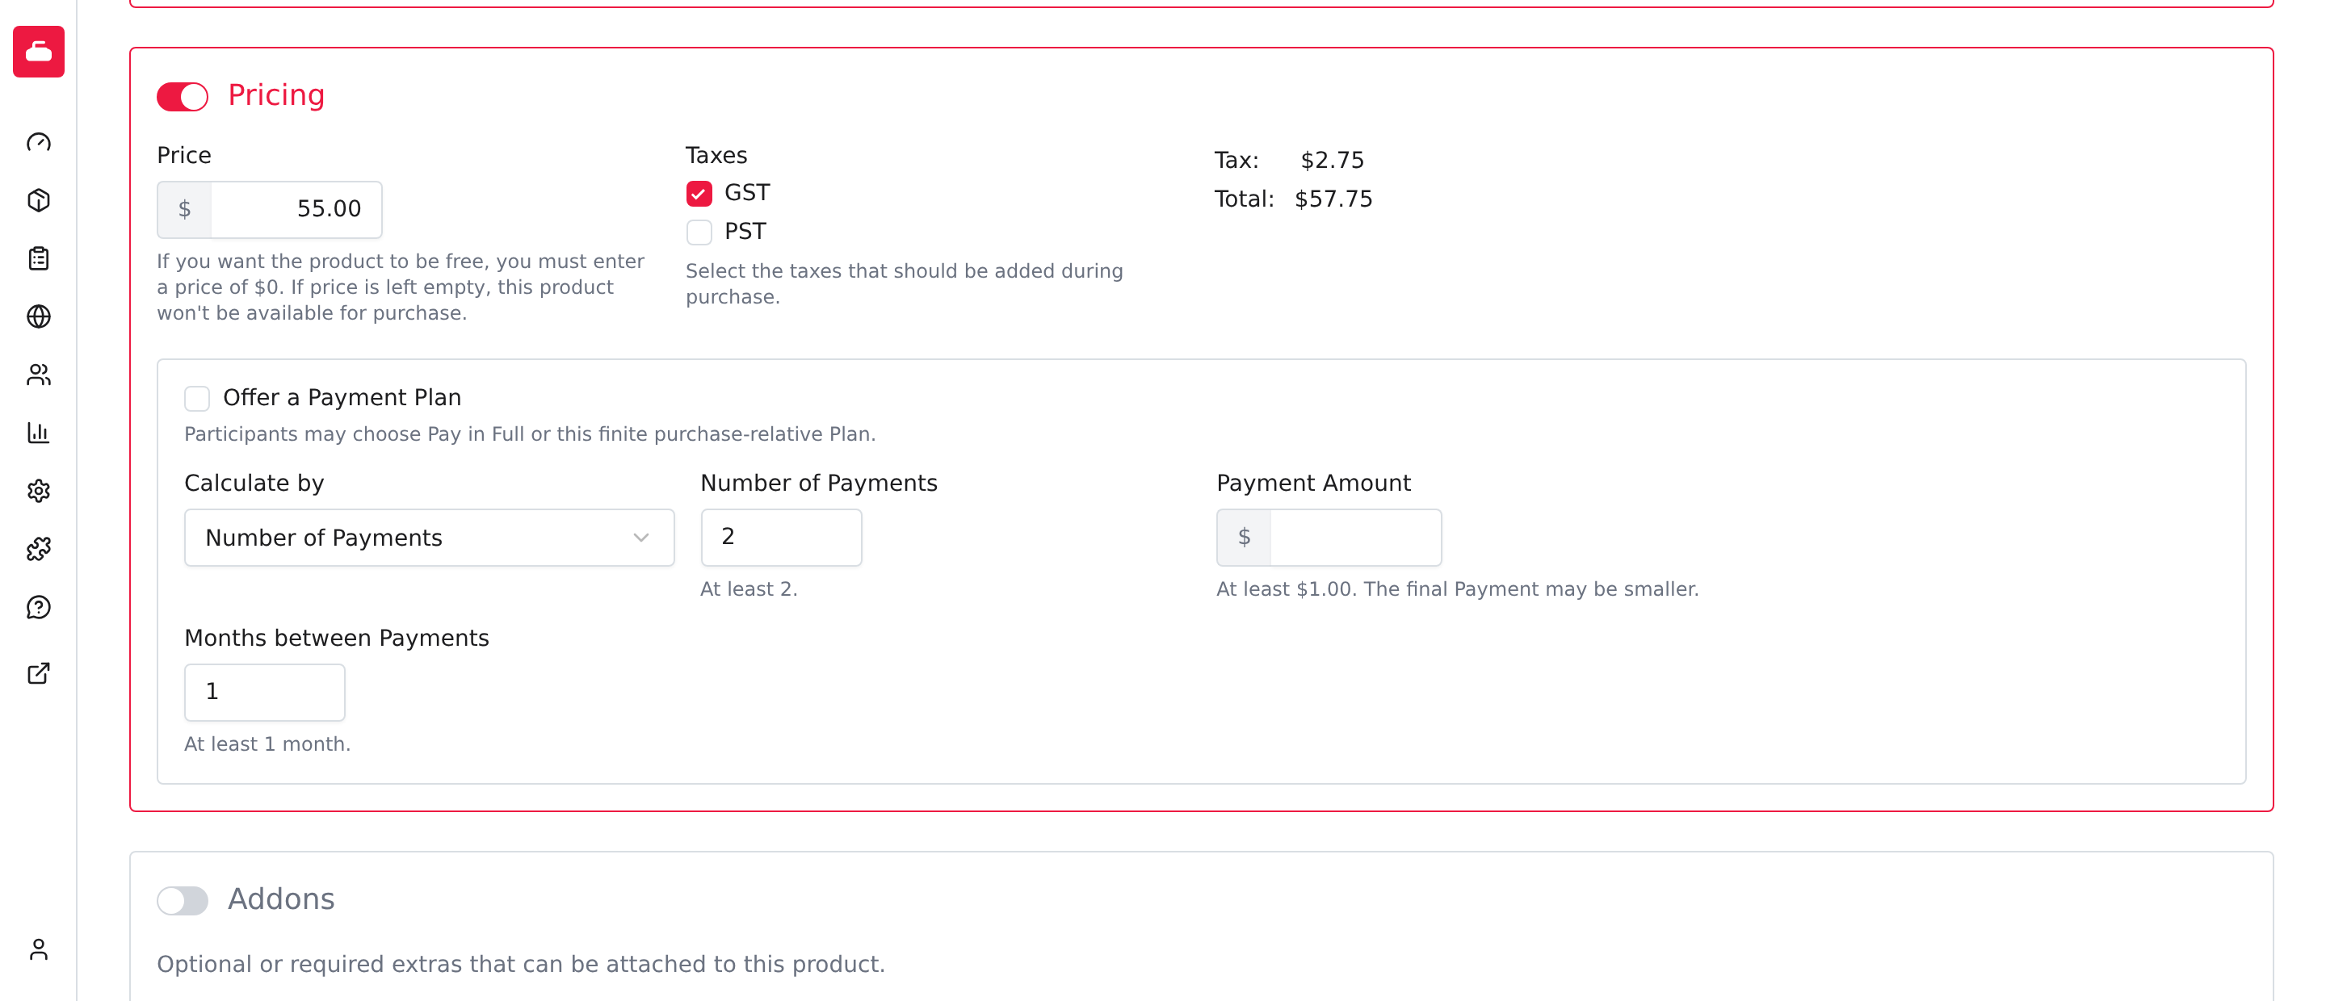Open the dashboard gauge icon

39,143
